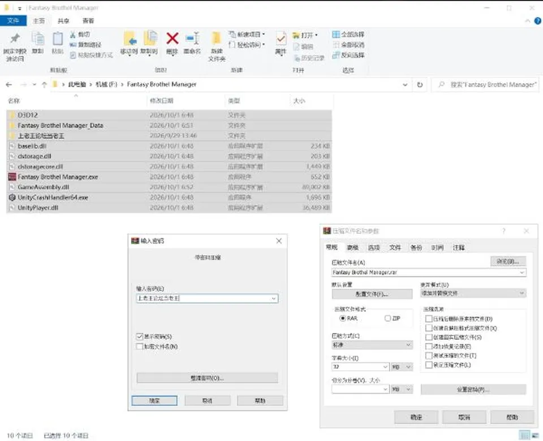Click the Rename icon in ribbon

[192, 38]
